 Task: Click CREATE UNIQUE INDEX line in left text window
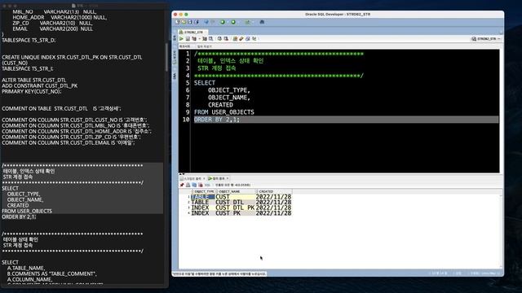pyautogui.click(x=72, y=57)
